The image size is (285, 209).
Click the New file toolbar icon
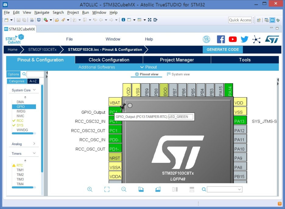(6, 20)
